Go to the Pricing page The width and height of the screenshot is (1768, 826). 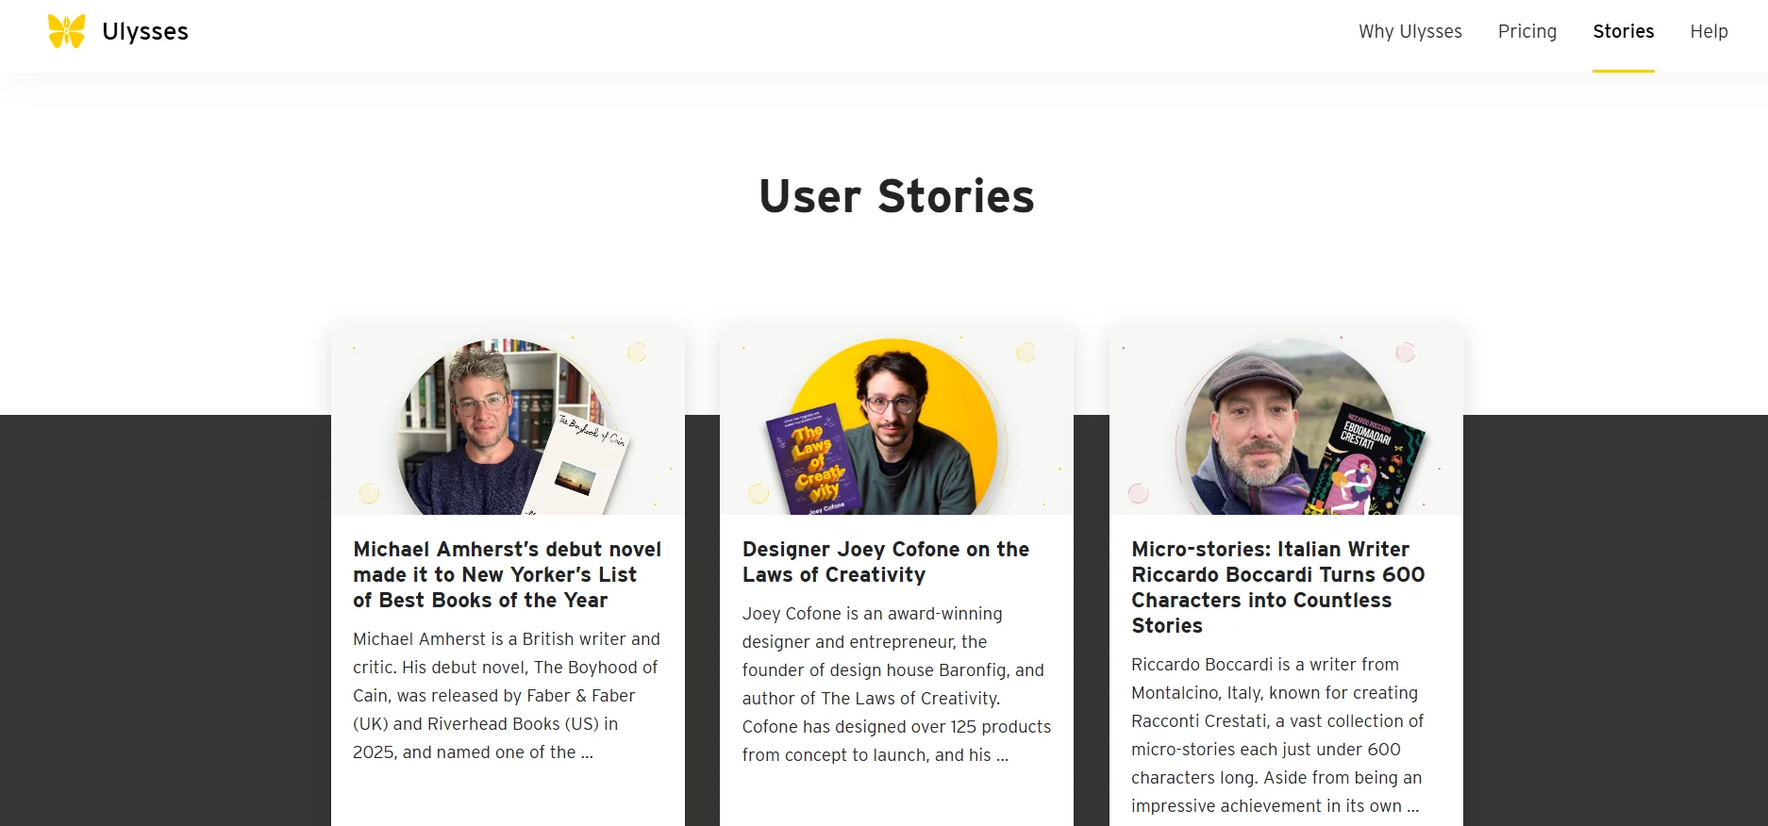tap(1526, 31)
